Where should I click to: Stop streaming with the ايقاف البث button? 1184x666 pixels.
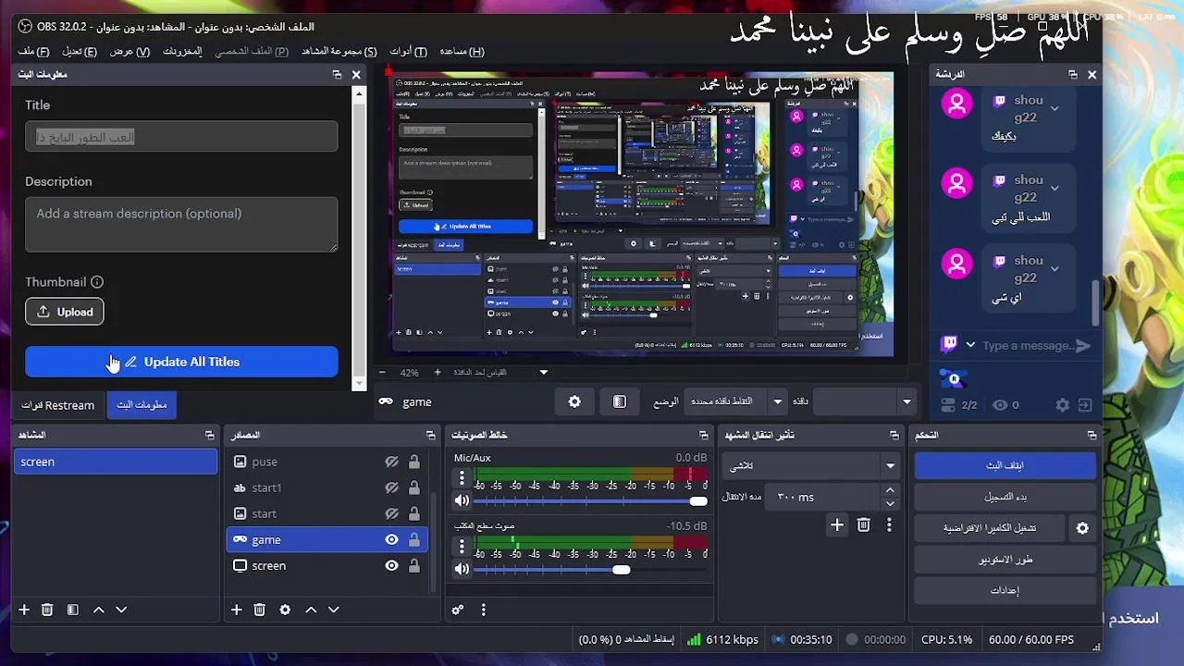coord(1005,466)
